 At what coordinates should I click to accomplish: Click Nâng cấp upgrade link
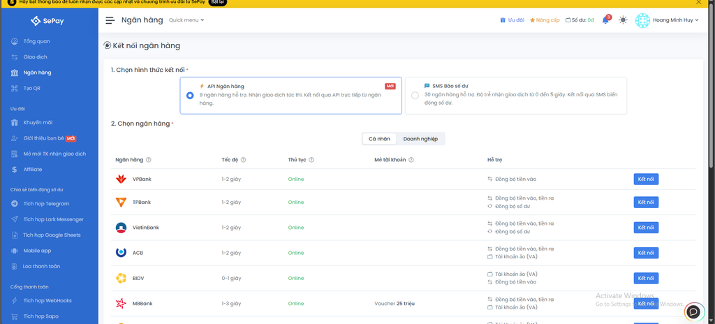[x=545, y=20]
